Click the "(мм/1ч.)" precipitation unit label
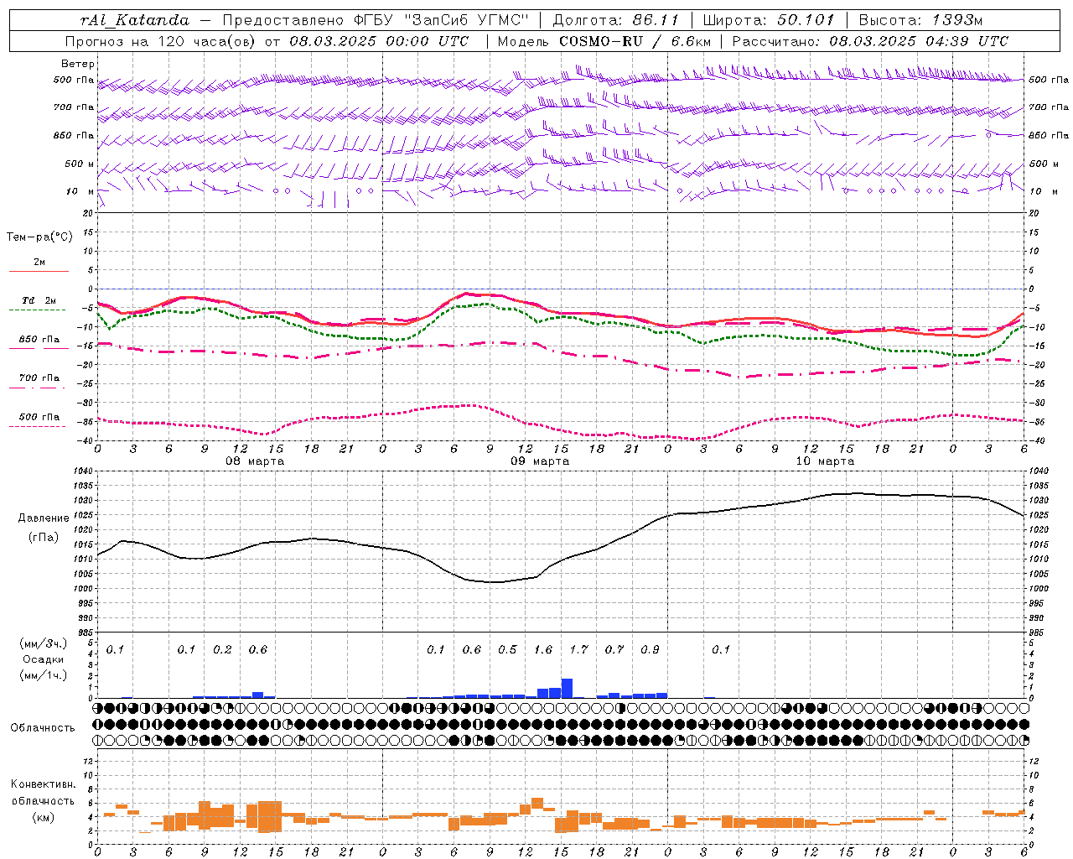The height and width of the screenshot is (859, 1073). click(x=43, y=675)
